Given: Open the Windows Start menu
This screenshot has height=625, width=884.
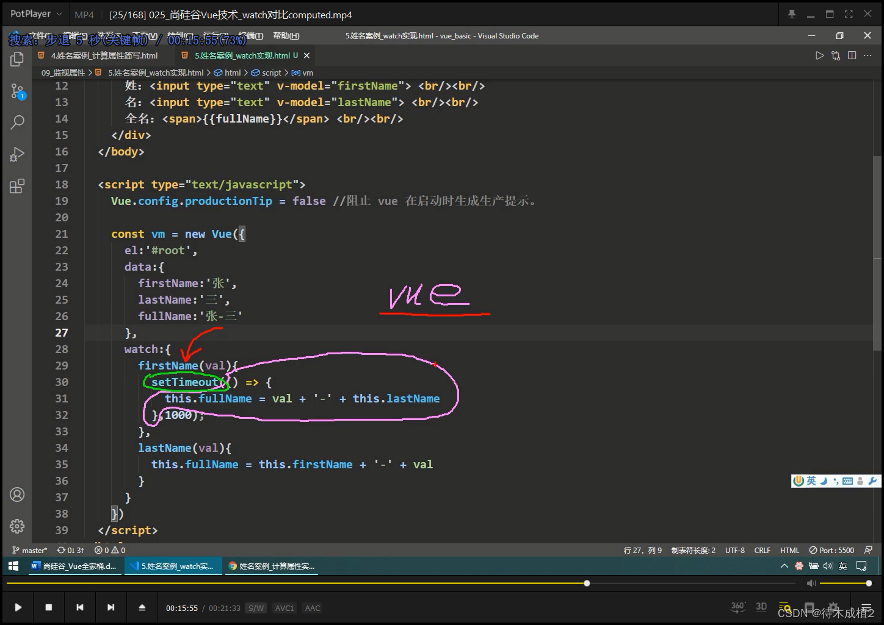Looking at the screenshot, I should pos(13,566).
